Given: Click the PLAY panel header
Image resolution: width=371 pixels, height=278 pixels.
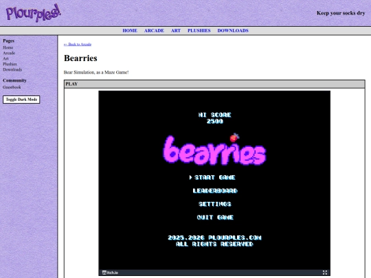Looking at the screenshot, I should [x=214, y=84].
